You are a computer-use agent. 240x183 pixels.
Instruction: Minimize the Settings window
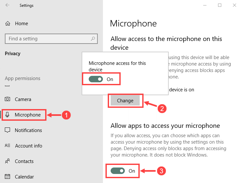point(205,5)
